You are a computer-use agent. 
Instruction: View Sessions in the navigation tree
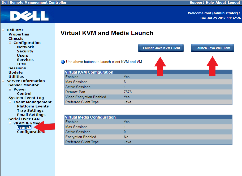point(17,68)
